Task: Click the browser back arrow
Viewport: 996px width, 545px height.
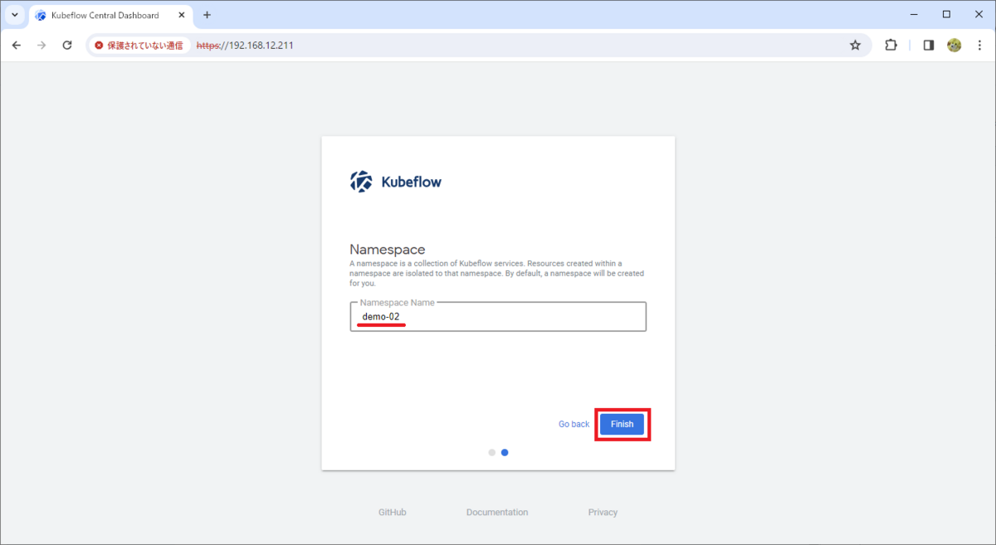Action: 17,45
